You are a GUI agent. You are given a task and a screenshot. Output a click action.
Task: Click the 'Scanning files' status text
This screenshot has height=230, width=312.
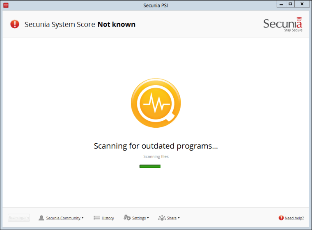[x=156, y=156]
